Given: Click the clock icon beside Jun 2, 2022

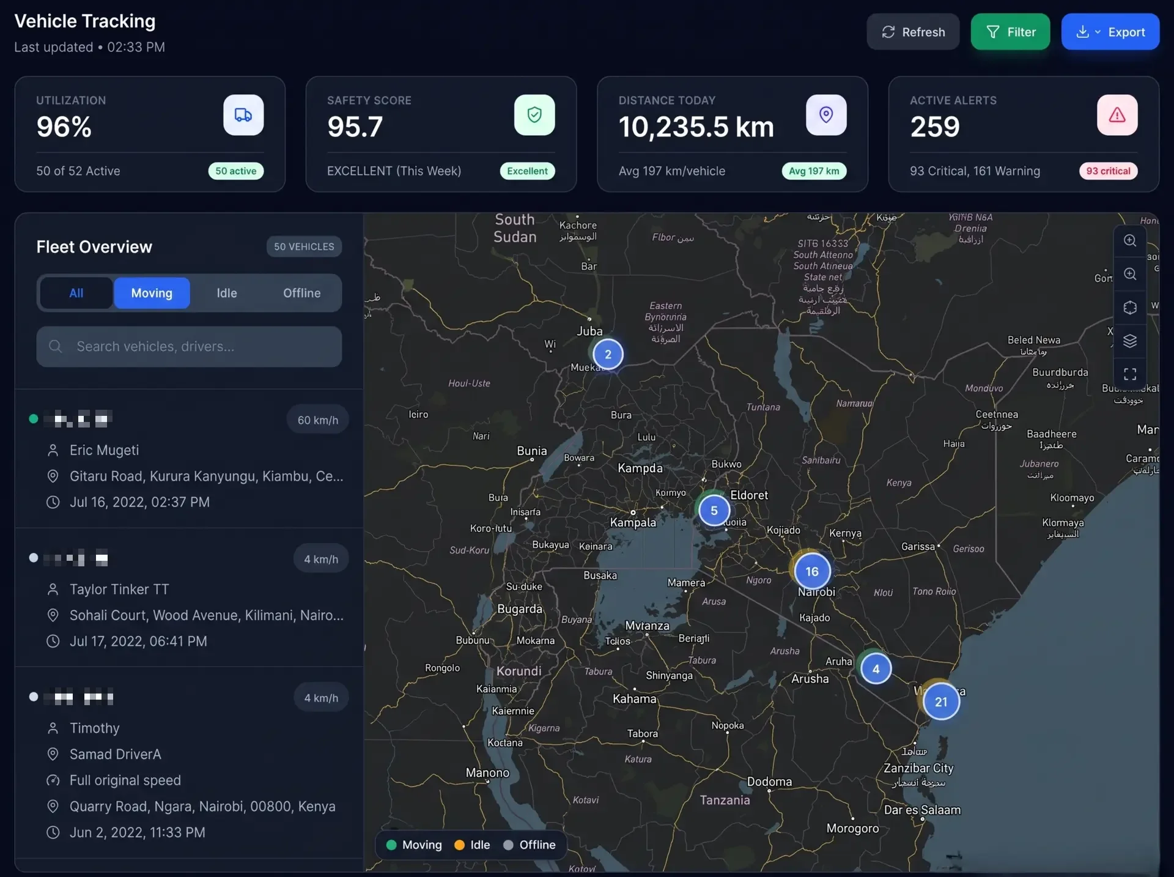Looking at the screenshot, I should coord(53,832).
